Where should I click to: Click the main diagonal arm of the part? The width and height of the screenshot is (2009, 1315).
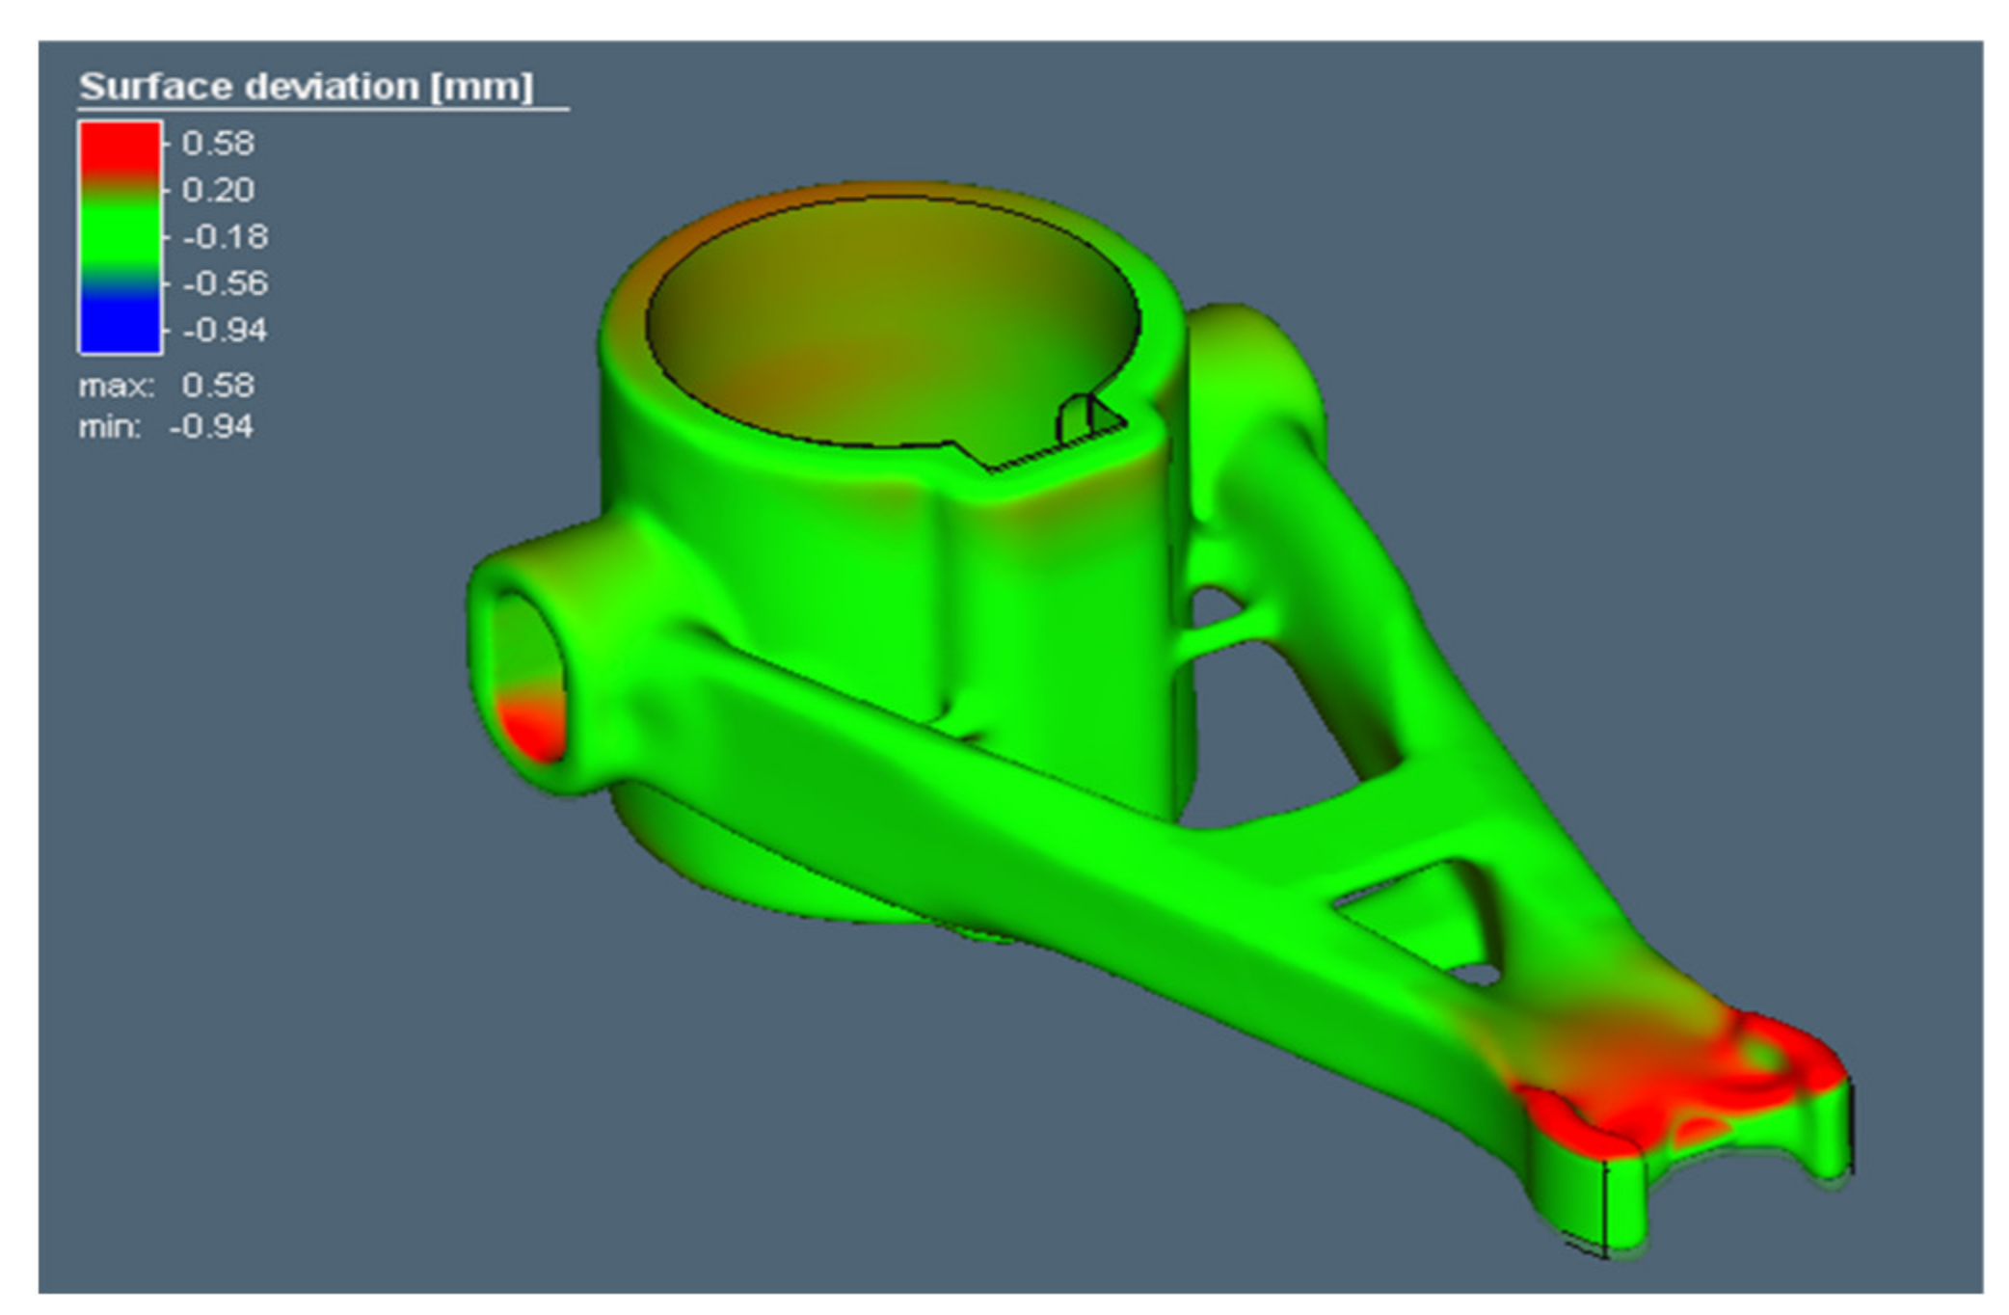pos(1060,868)
